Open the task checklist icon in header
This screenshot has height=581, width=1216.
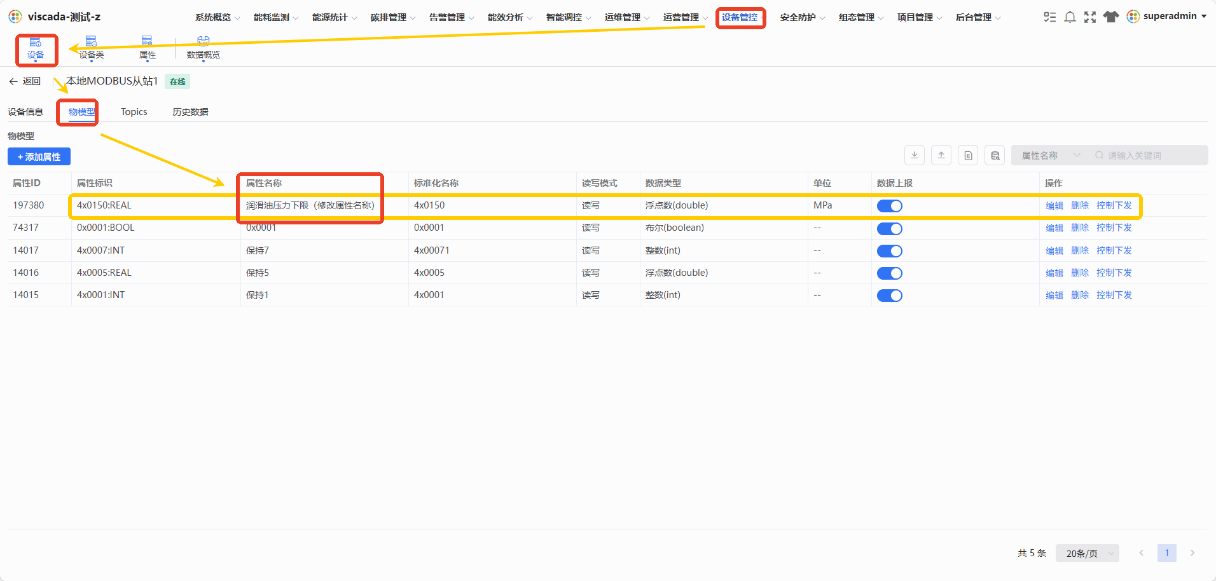point(1050,17)
